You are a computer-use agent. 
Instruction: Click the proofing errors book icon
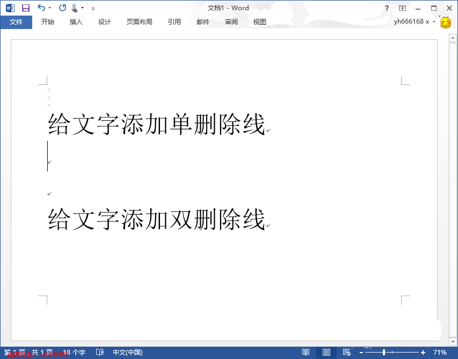point(100,353)
